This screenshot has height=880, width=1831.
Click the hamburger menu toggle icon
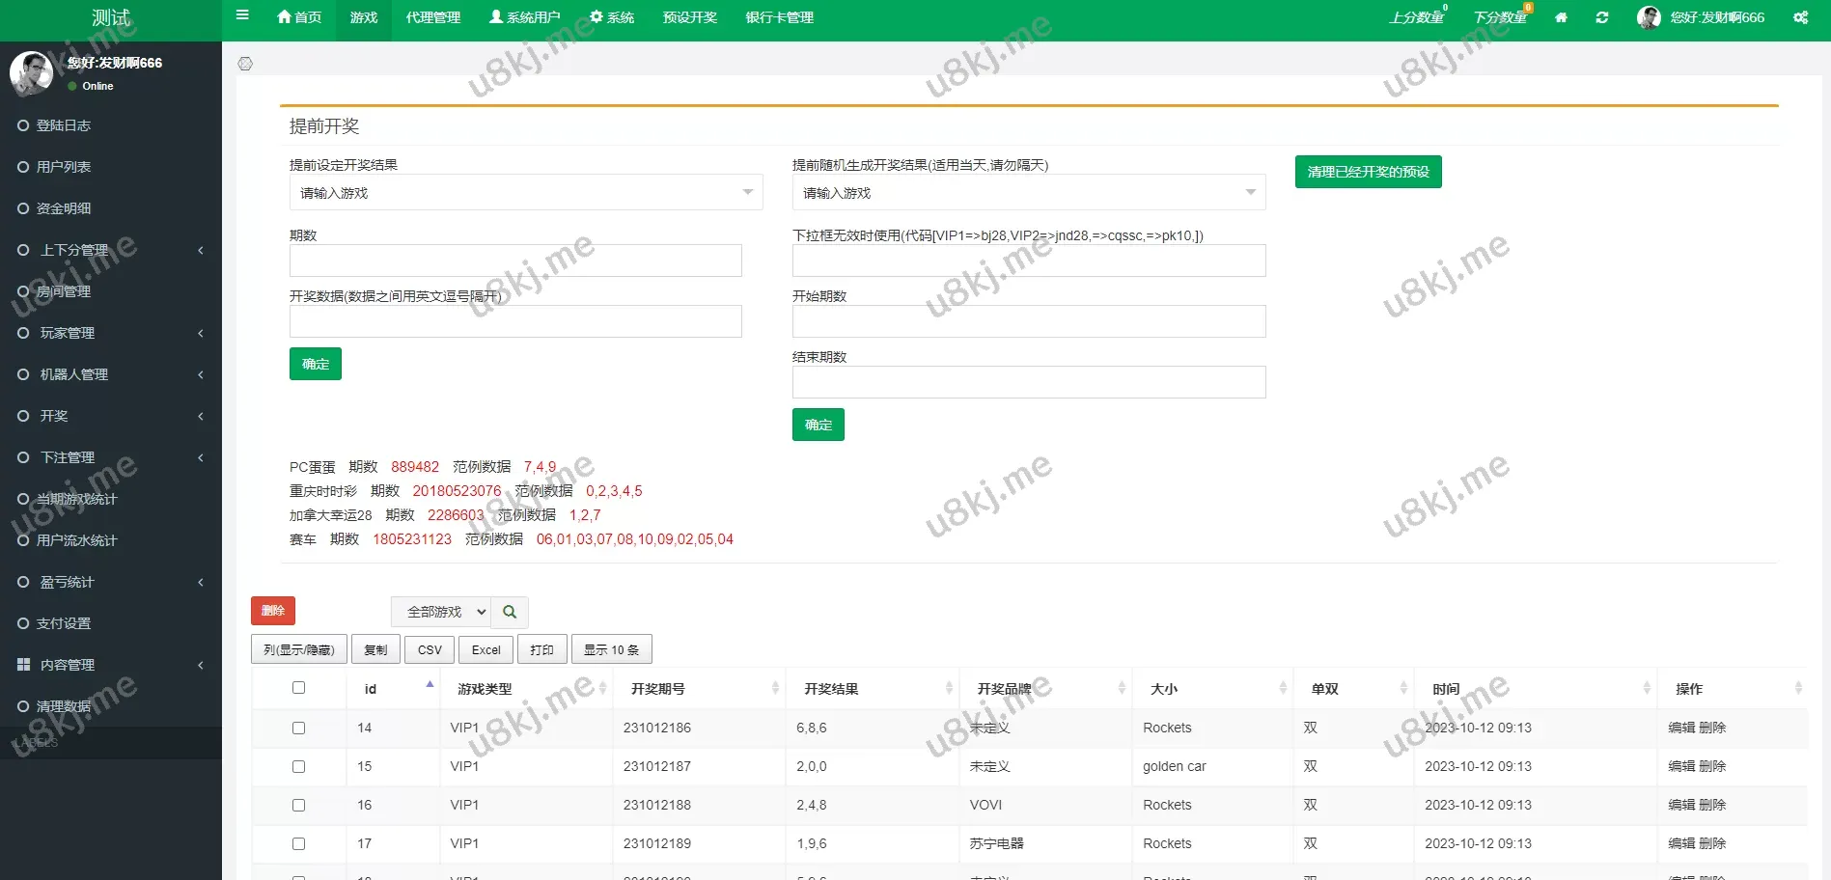pyautogui.click(x=242, y=15)
